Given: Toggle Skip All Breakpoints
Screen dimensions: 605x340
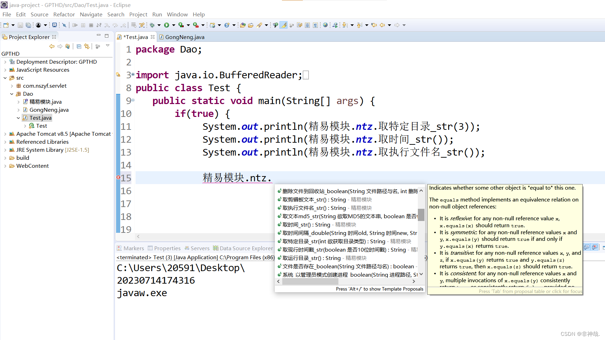Looking at the screenshot, I should click(64, 25).
